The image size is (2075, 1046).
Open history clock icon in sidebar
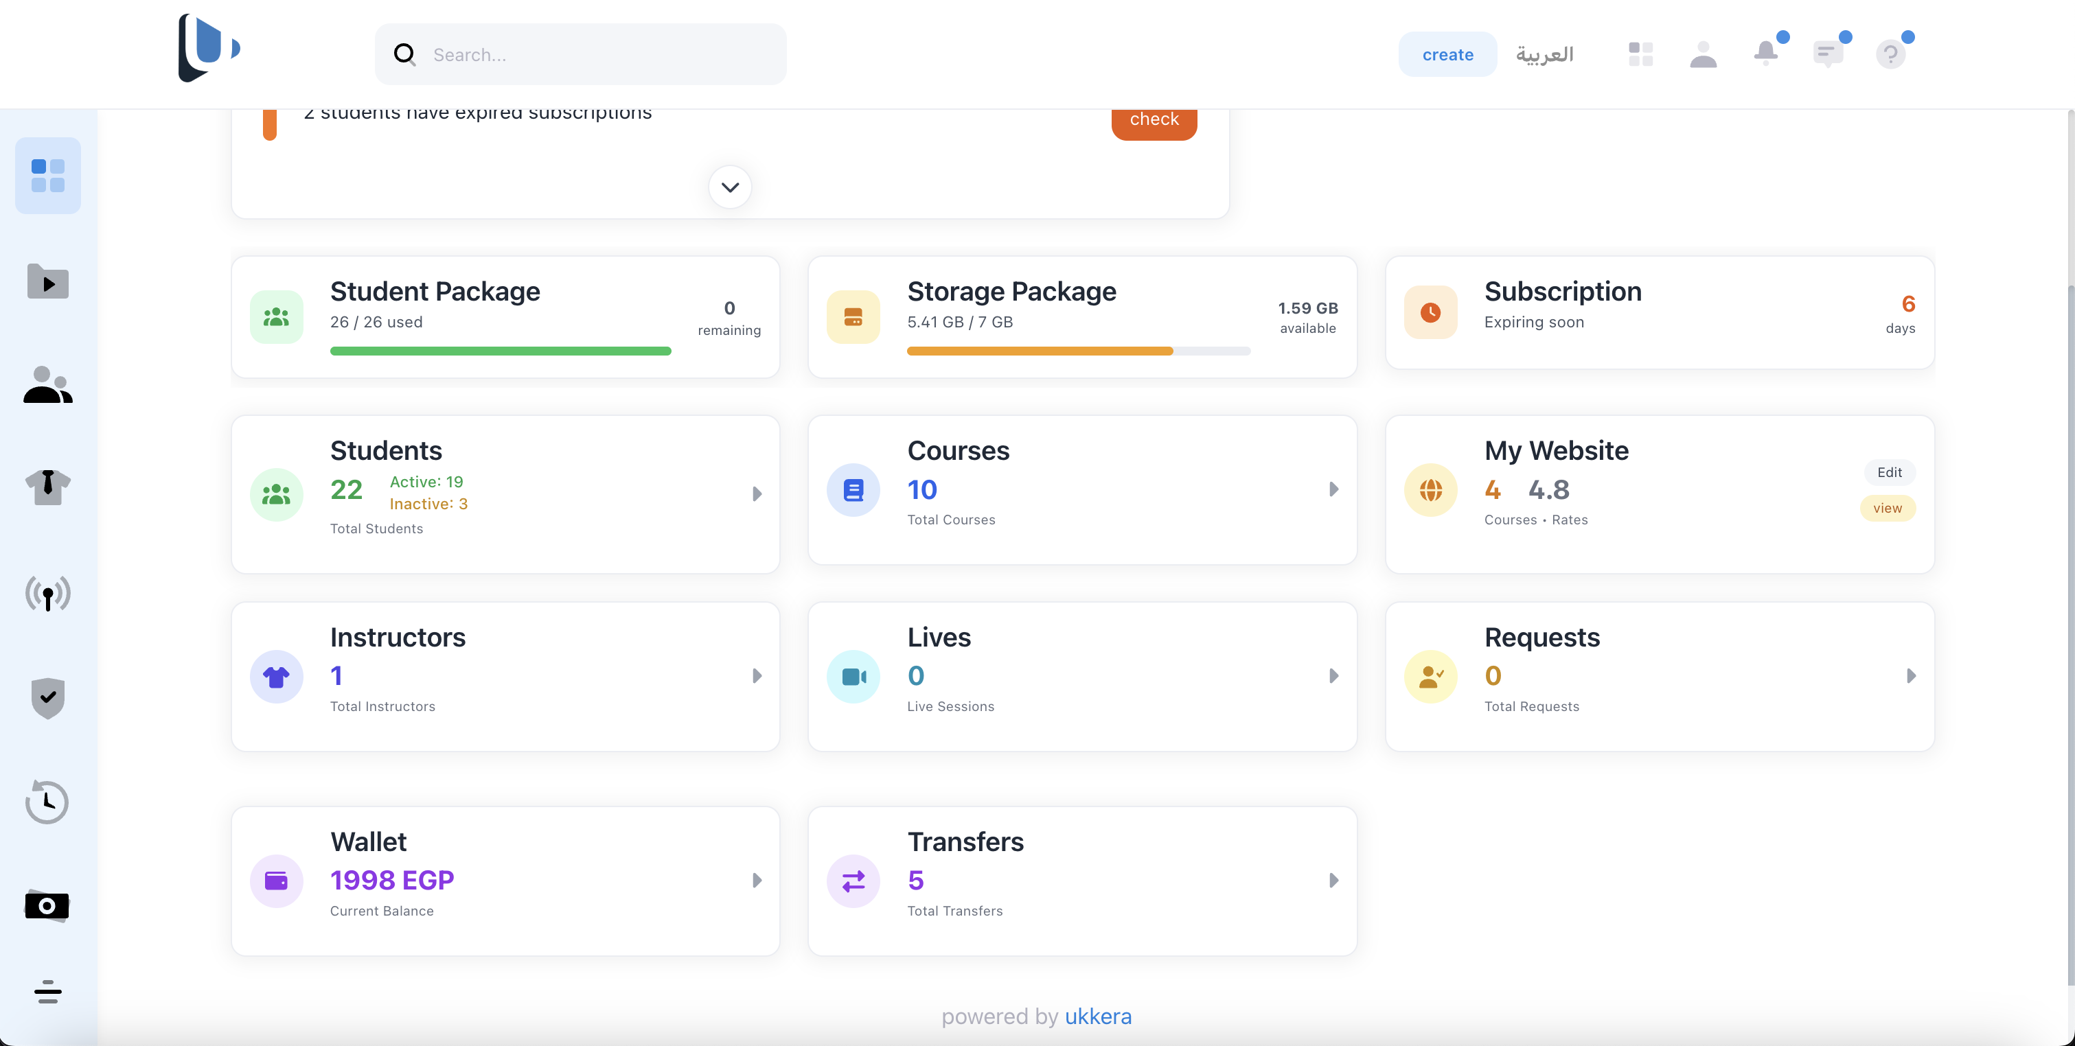(x=47, y=802)
